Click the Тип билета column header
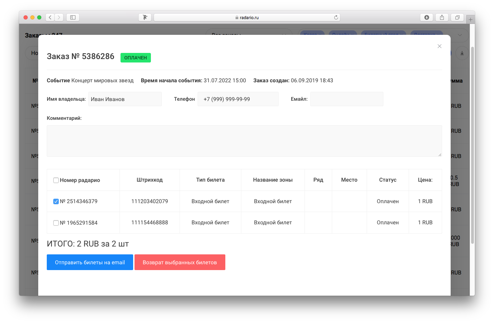Screen dimensions: 494x323 click(210, 180)
